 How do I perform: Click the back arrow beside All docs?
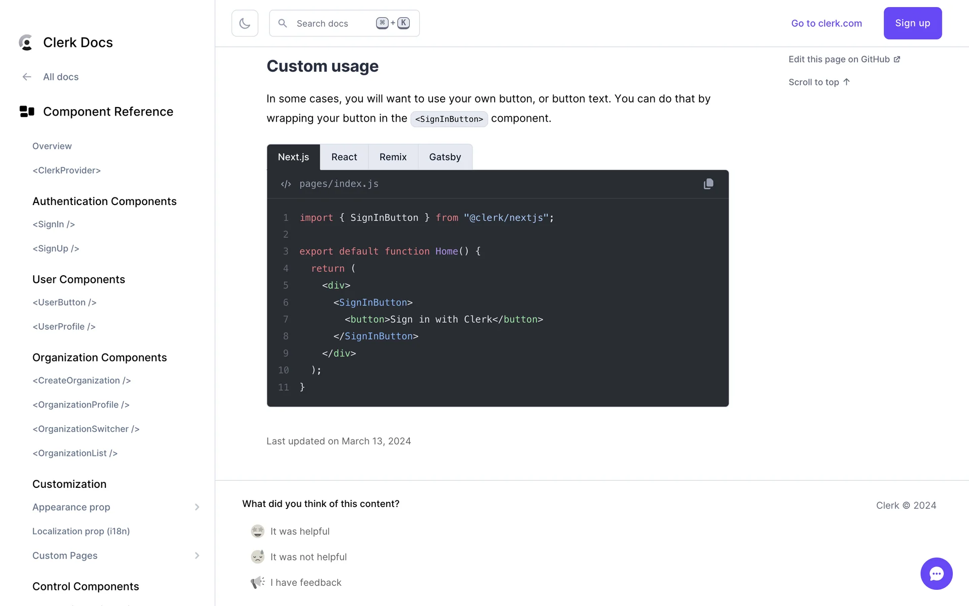click(27, 77)
